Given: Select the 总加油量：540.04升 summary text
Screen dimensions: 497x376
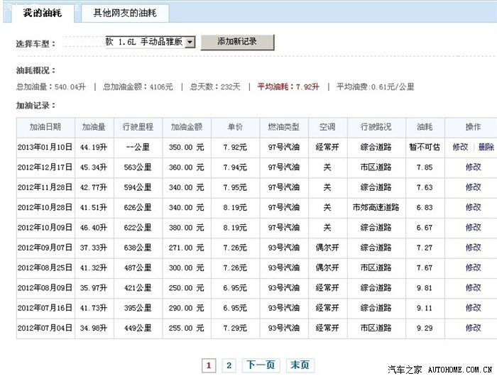Looking at the screenshot, I should 51,87.
